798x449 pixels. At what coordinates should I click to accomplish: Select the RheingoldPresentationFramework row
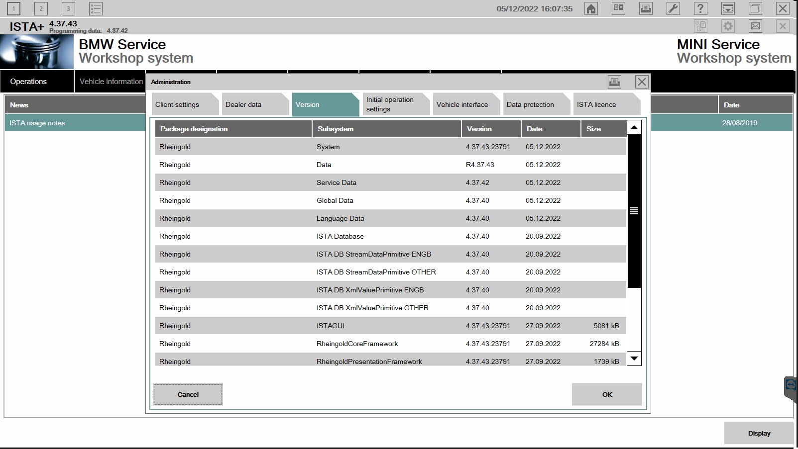pyautogui.click(x=391, y=359)
